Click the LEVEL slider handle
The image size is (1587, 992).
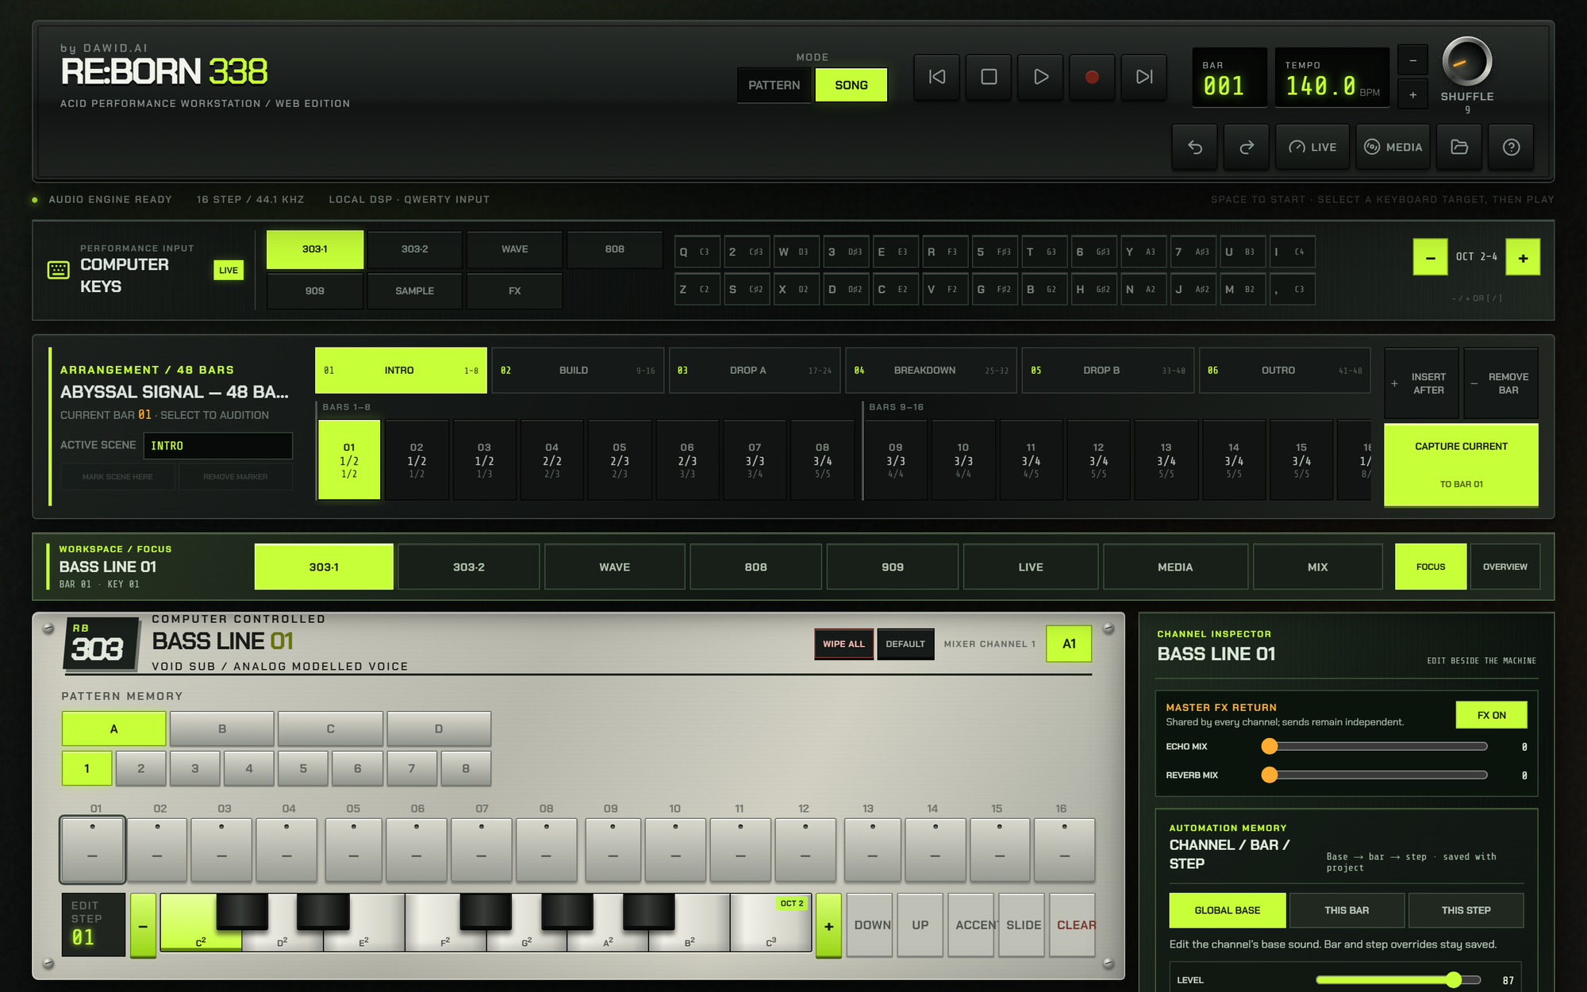point(1453,979)
